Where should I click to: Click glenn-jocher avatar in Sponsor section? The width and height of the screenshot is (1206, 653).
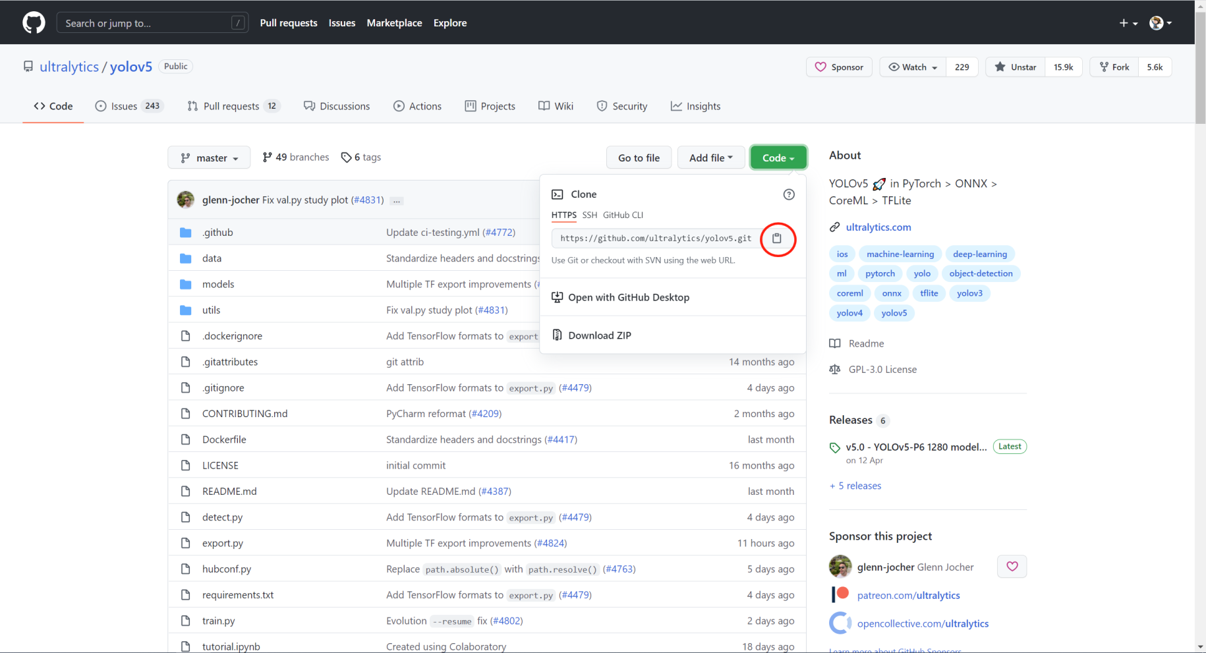click(840, 567)
